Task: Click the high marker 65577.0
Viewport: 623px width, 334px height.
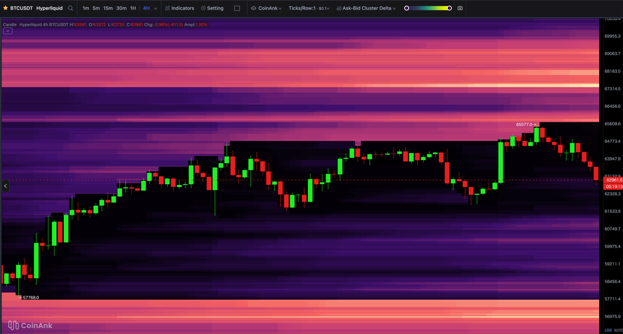Action: tap(525, 124)
